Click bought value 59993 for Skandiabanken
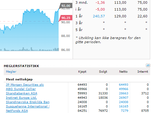Screen dimensions: 153x113 82,93
